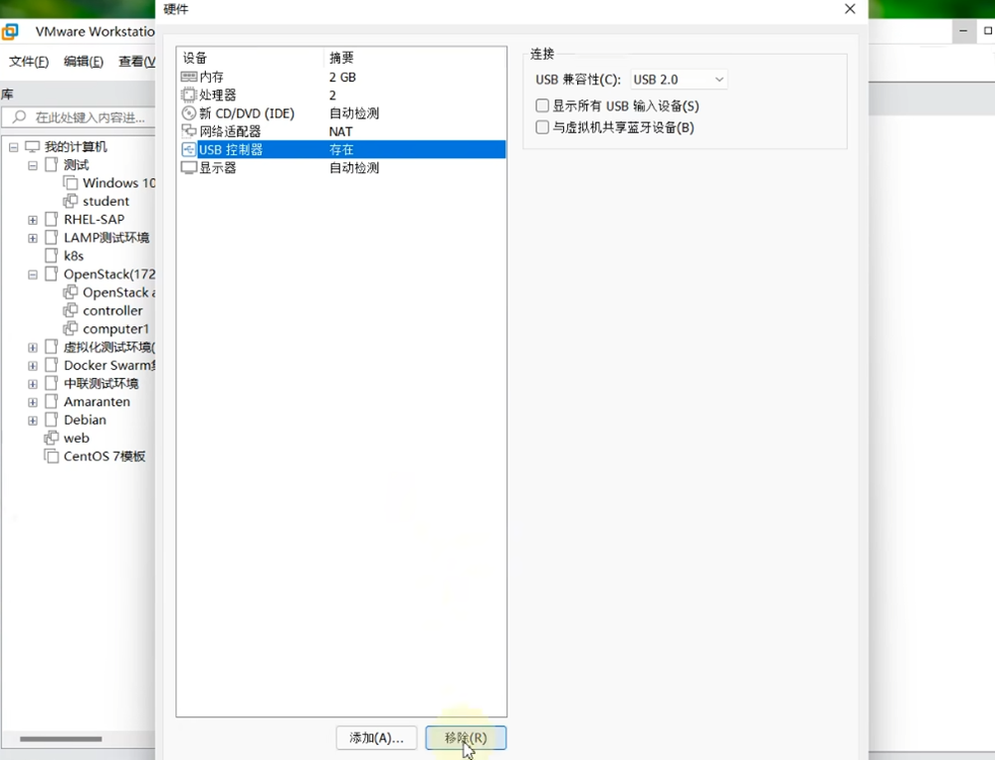Close the 硬件 dialog

tap(851, 9)
